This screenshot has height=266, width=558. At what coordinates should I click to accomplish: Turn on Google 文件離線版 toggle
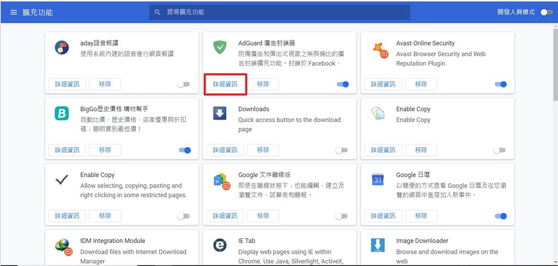click(x=341, y=216)
